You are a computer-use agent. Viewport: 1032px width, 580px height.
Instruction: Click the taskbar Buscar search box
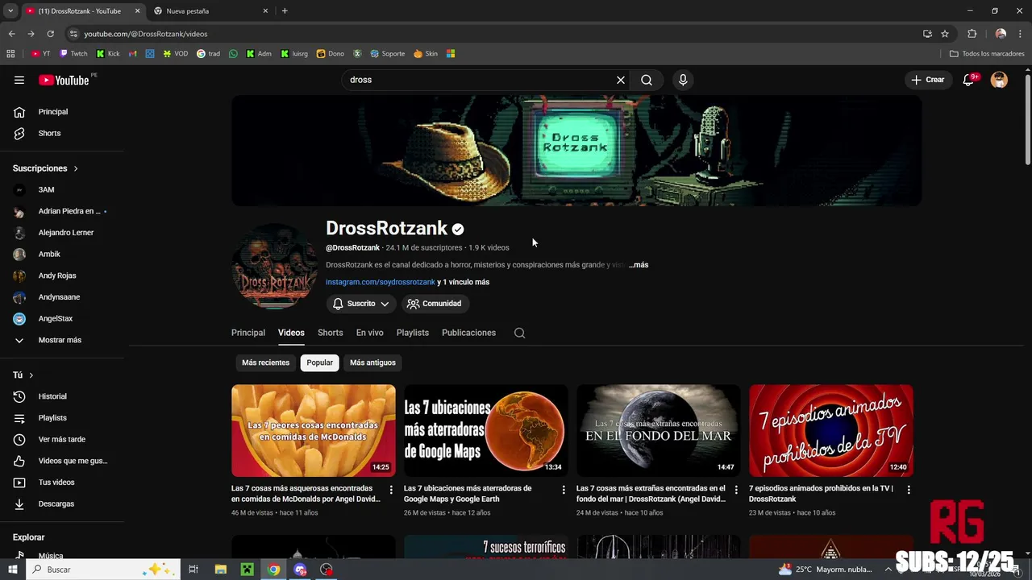coord(102,569)
